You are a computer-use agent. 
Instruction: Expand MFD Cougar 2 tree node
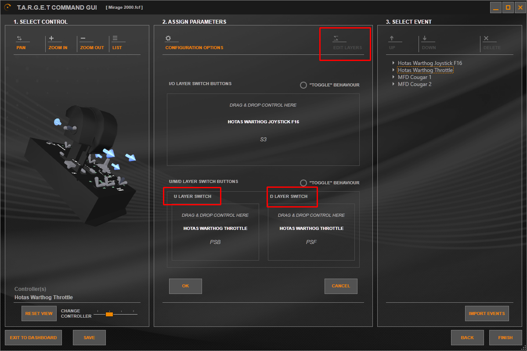click(x=393, y=84)
